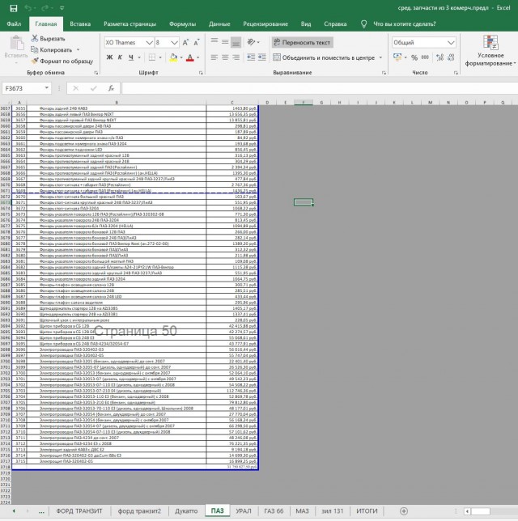Click the Save icon in the title bar

(13, 8)
